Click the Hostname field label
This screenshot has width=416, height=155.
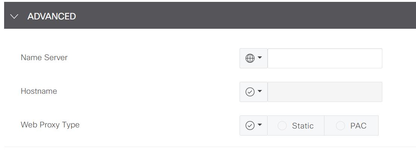39,91
